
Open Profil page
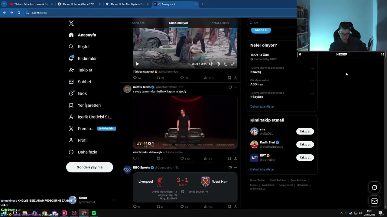click(x=78, y=140)
